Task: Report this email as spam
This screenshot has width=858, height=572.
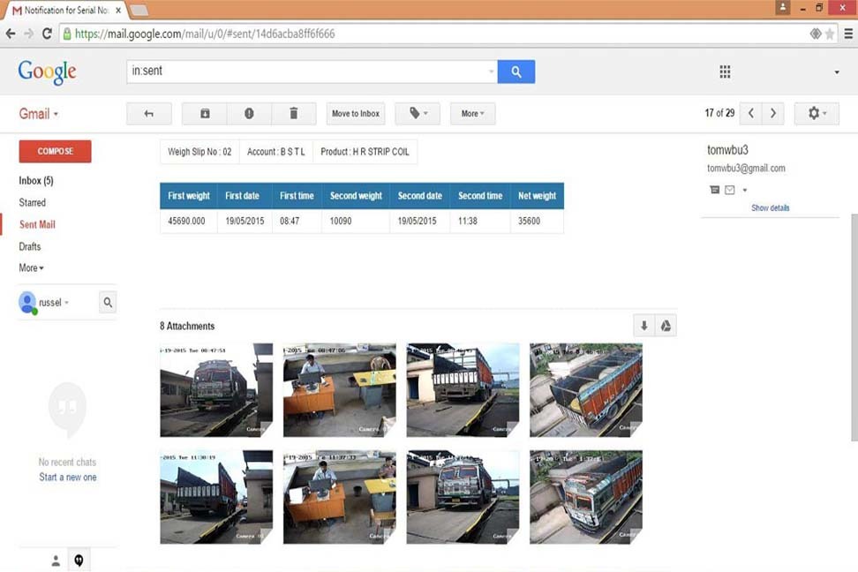Action: (250, 113)
